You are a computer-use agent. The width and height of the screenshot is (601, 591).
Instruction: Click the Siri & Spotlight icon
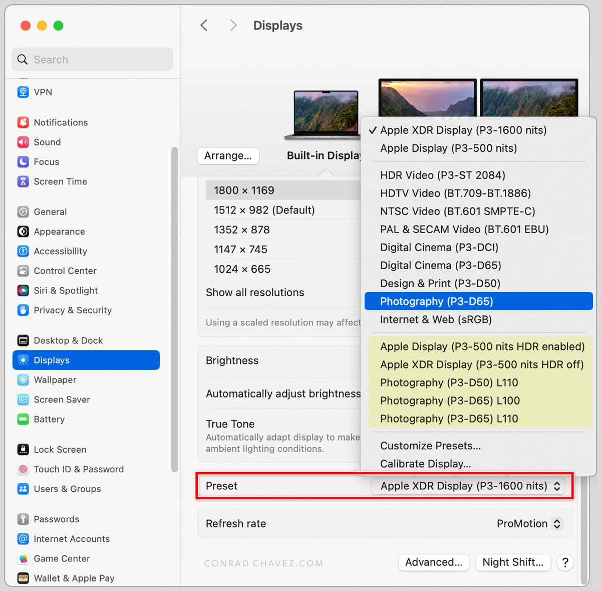click(x=23, y=291)
